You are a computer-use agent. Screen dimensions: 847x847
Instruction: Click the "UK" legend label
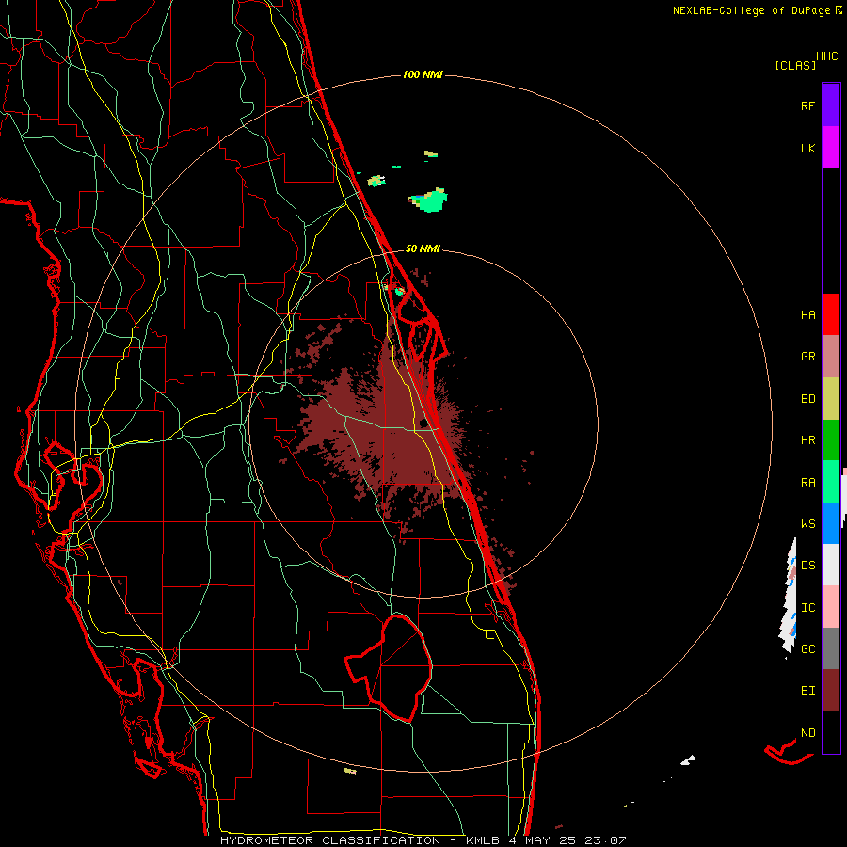(x=807, y=149)
